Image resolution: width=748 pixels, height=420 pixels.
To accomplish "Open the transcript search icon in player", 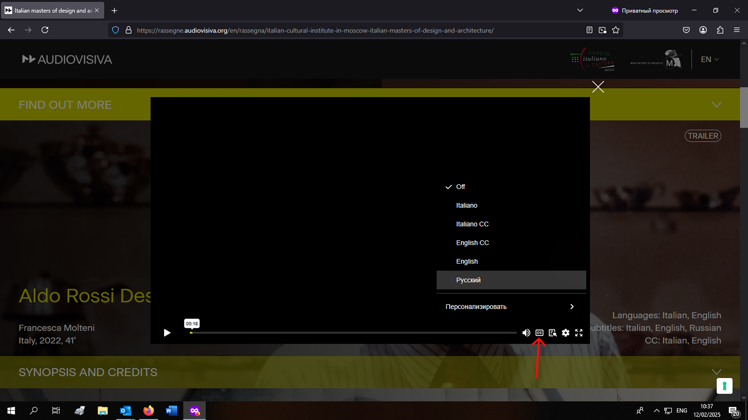I will click(552, 333).
